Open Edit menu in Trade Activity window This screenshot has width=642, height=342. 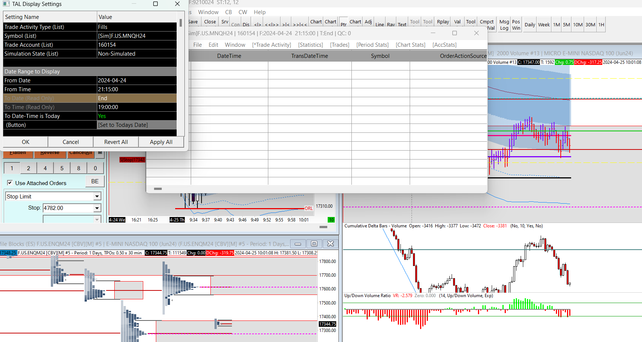tap(213, 45)
